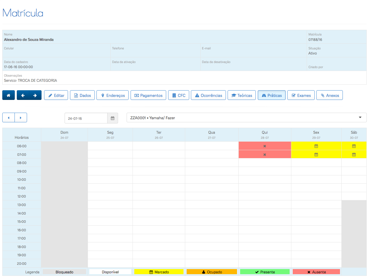Go to previous week with caret
The width and height of the screenshot is (369, 279).
point(9,118)
